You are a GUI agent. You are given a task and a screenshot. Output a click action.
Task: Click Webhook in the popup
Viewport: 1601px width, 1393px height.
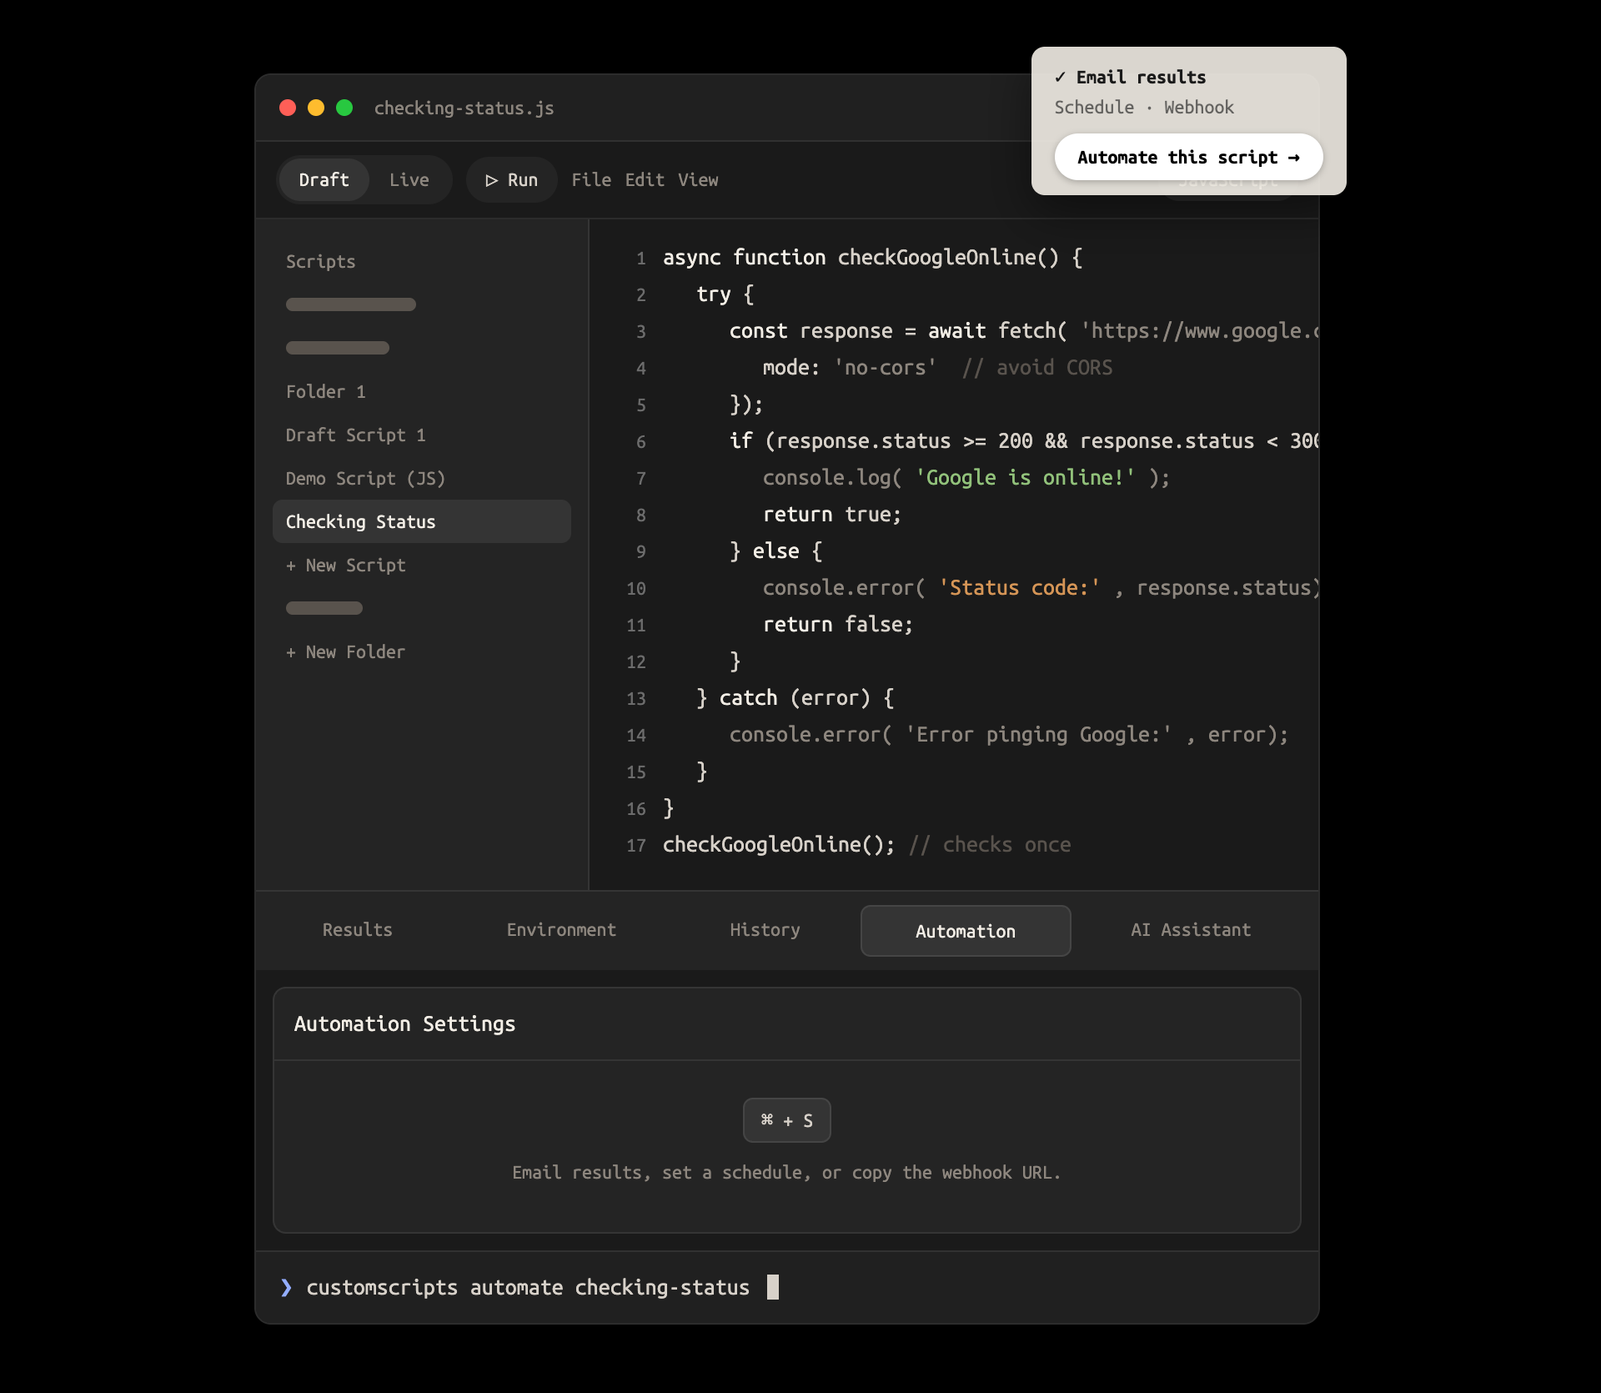click(x=1198, y=107)
